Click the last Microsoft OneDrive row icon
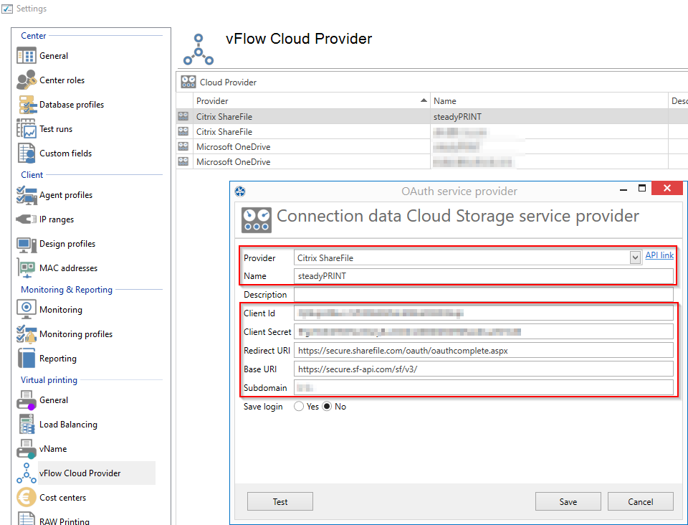 point(183,161)
